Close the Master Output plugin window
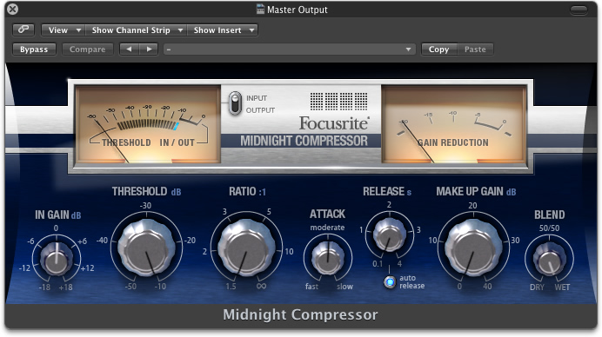 12,9
